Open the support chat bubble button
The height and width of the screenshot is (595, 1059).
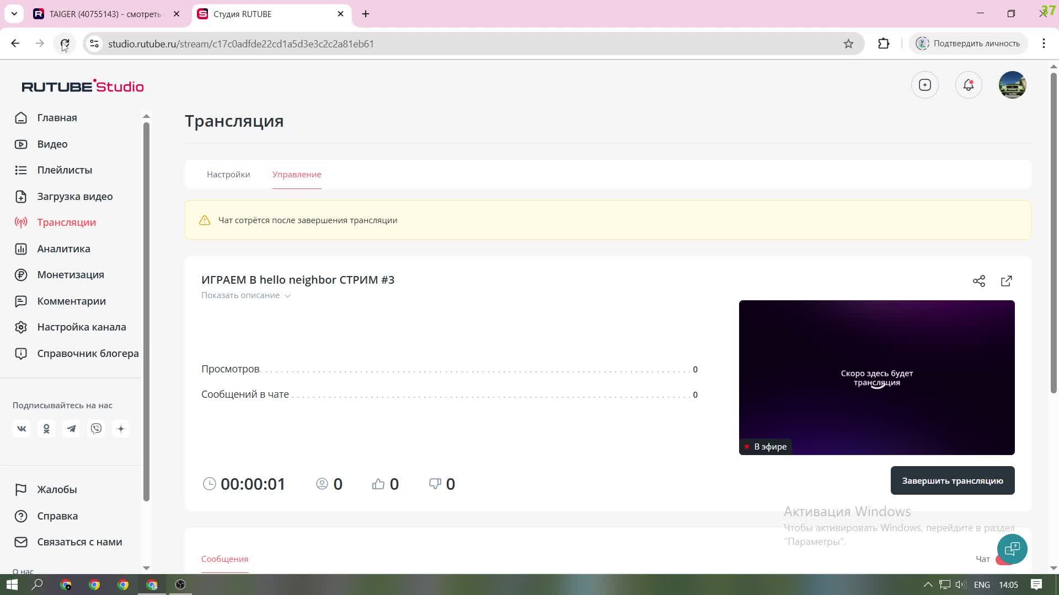point(1012,549)
